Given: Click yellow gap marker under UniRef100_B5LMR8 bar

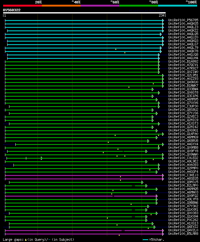Looking at the screenshot, I should click(119, 235).
